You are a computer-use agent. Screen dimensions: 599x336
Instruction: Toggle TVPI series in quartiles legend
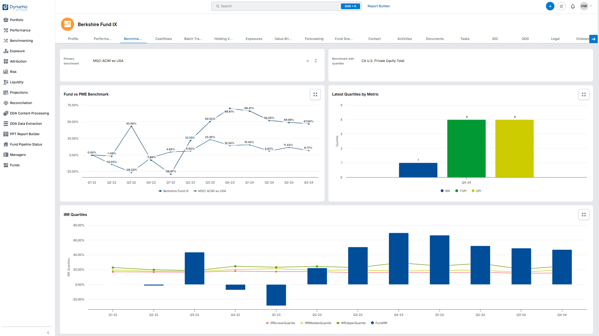pos(461,191)
